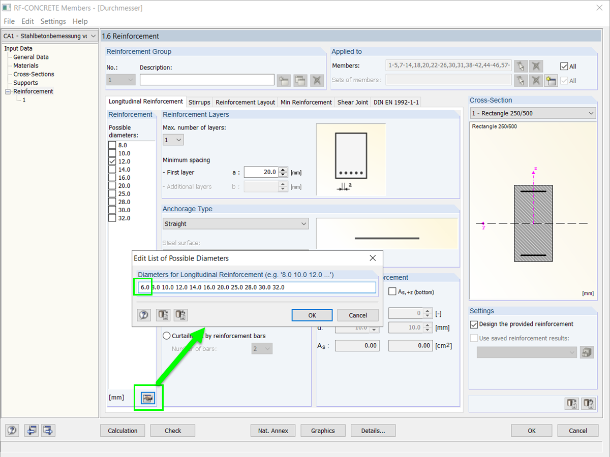The image size is (610, 457).
Task: Click the create new reinforcement group icon
Action: (284, 80)
